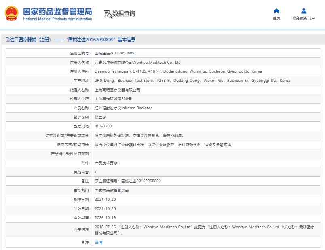Click the 注册证编号 row label
This screenshot has height=250, width=325.
pyautogui.click(x=79, y=53)
